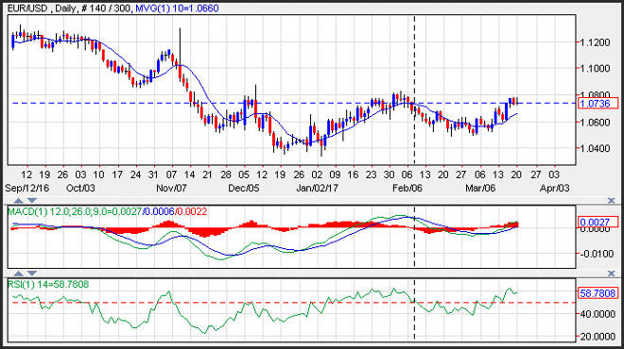
Task: Click the Apr/03 date label
Action: (555, 188)
